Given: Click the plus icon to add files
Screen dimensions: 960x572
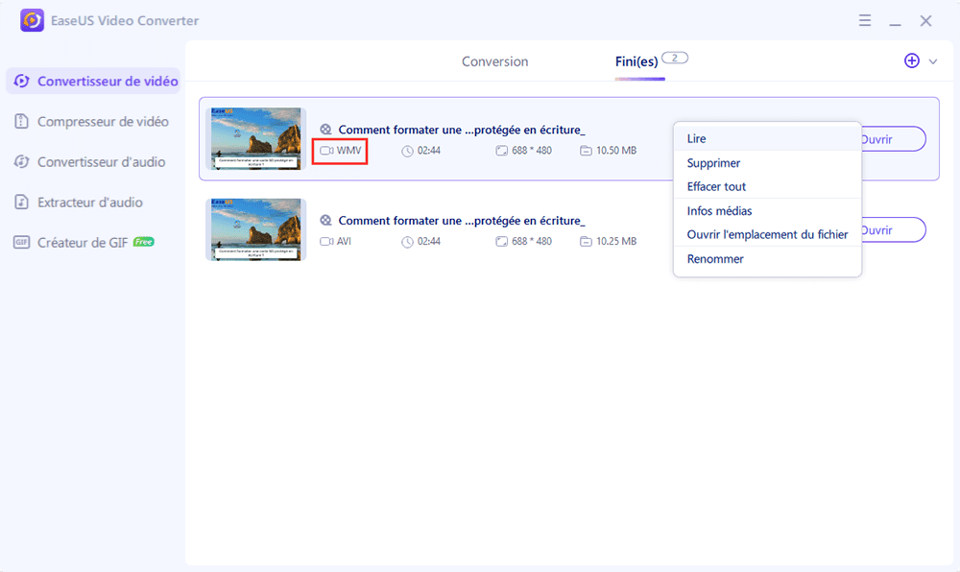Looking at the screenshot, I should coord(912,60).
